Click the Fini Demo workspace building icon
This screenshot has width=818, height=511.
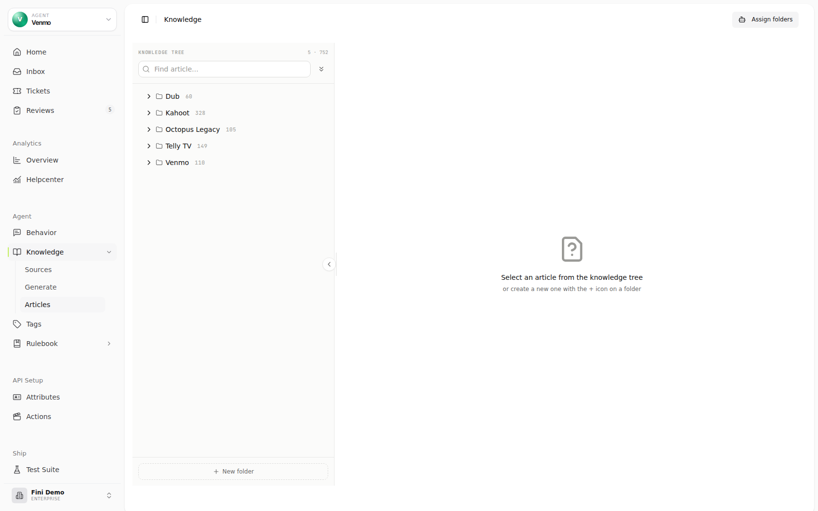[x=19, y=495]
